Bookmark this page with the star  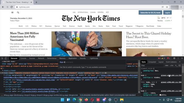point(167,7)
